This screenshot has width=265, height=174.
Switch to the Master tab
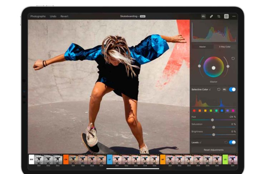coord(202,47)
